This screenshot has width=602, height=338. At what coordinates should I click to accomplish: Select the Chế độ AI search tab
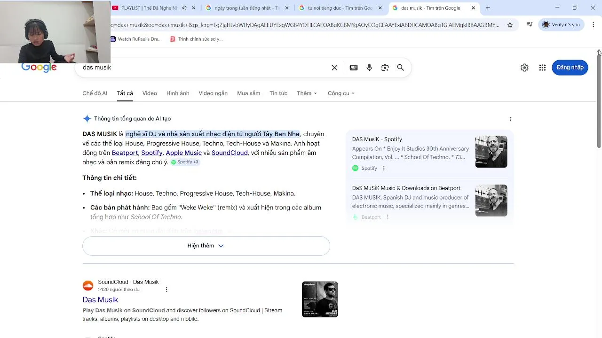point(95,93)
